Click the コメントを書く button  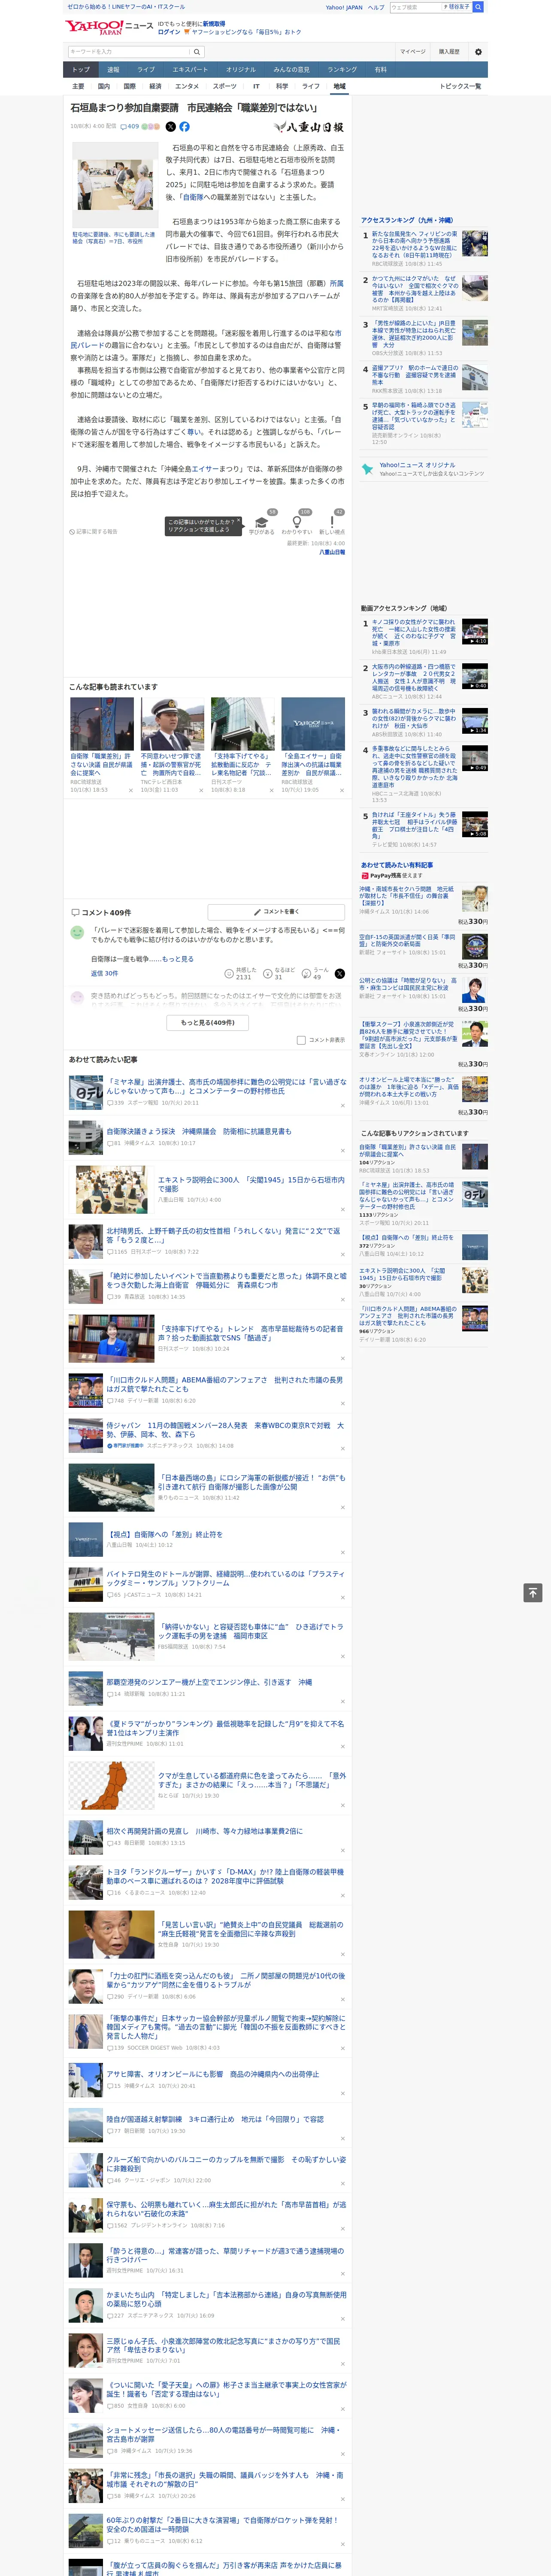(x=277, y=912)
